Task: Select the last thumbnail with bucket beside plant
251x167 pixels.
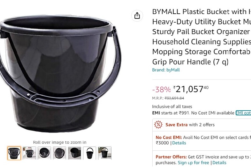Action: [x=104, y=153]
